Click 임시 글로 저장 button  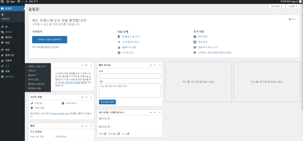107,102
